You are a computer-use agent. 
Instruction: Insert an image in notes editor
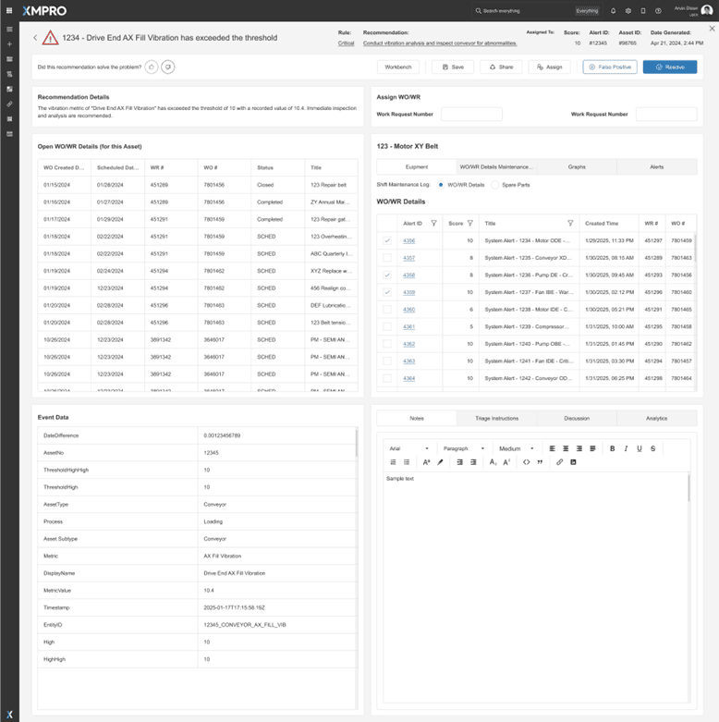click(573, 462)
